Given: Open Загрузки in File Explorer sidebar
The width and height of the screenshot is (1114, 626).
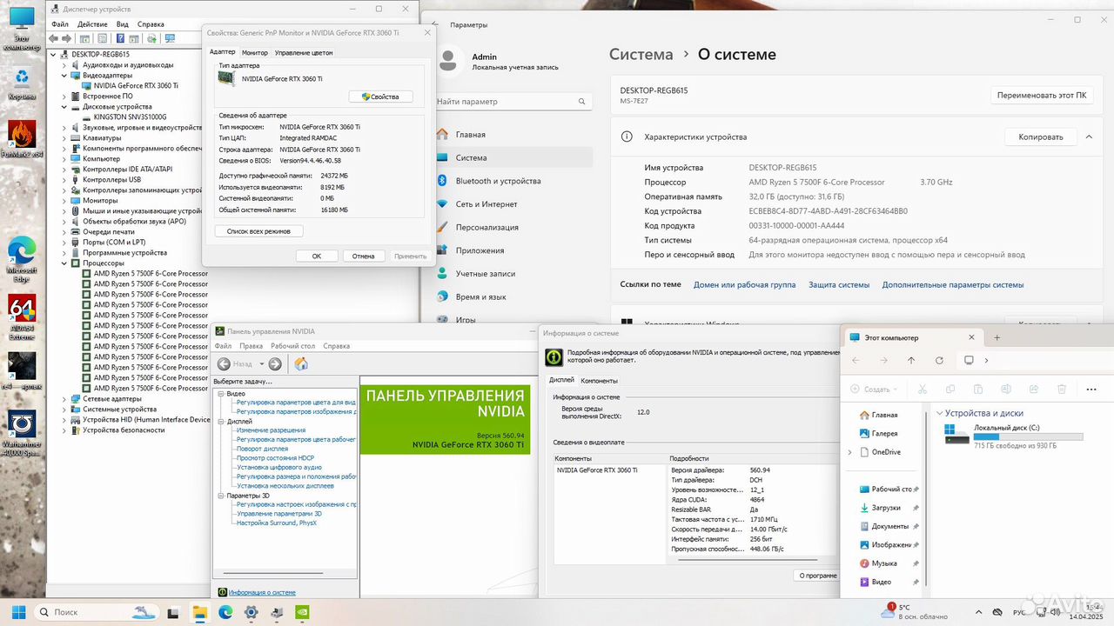Looking at the screenshot, I should tap(886, 508).
